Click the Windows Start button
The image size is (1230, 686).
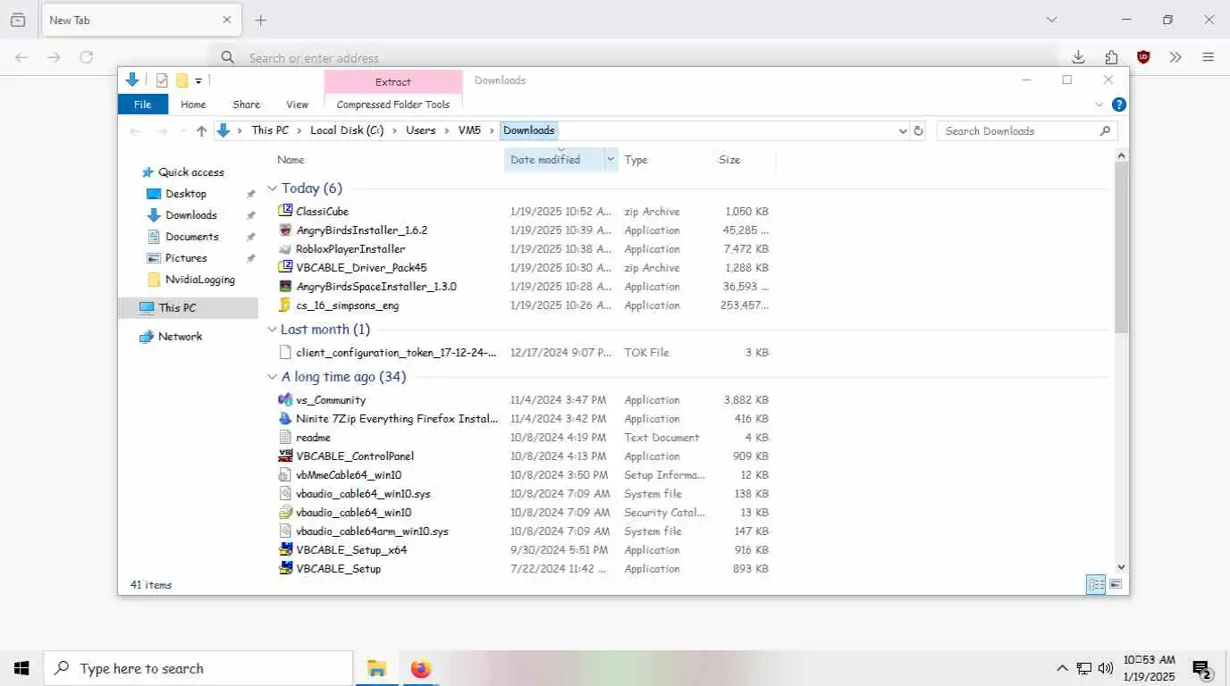tap(21, 668)
